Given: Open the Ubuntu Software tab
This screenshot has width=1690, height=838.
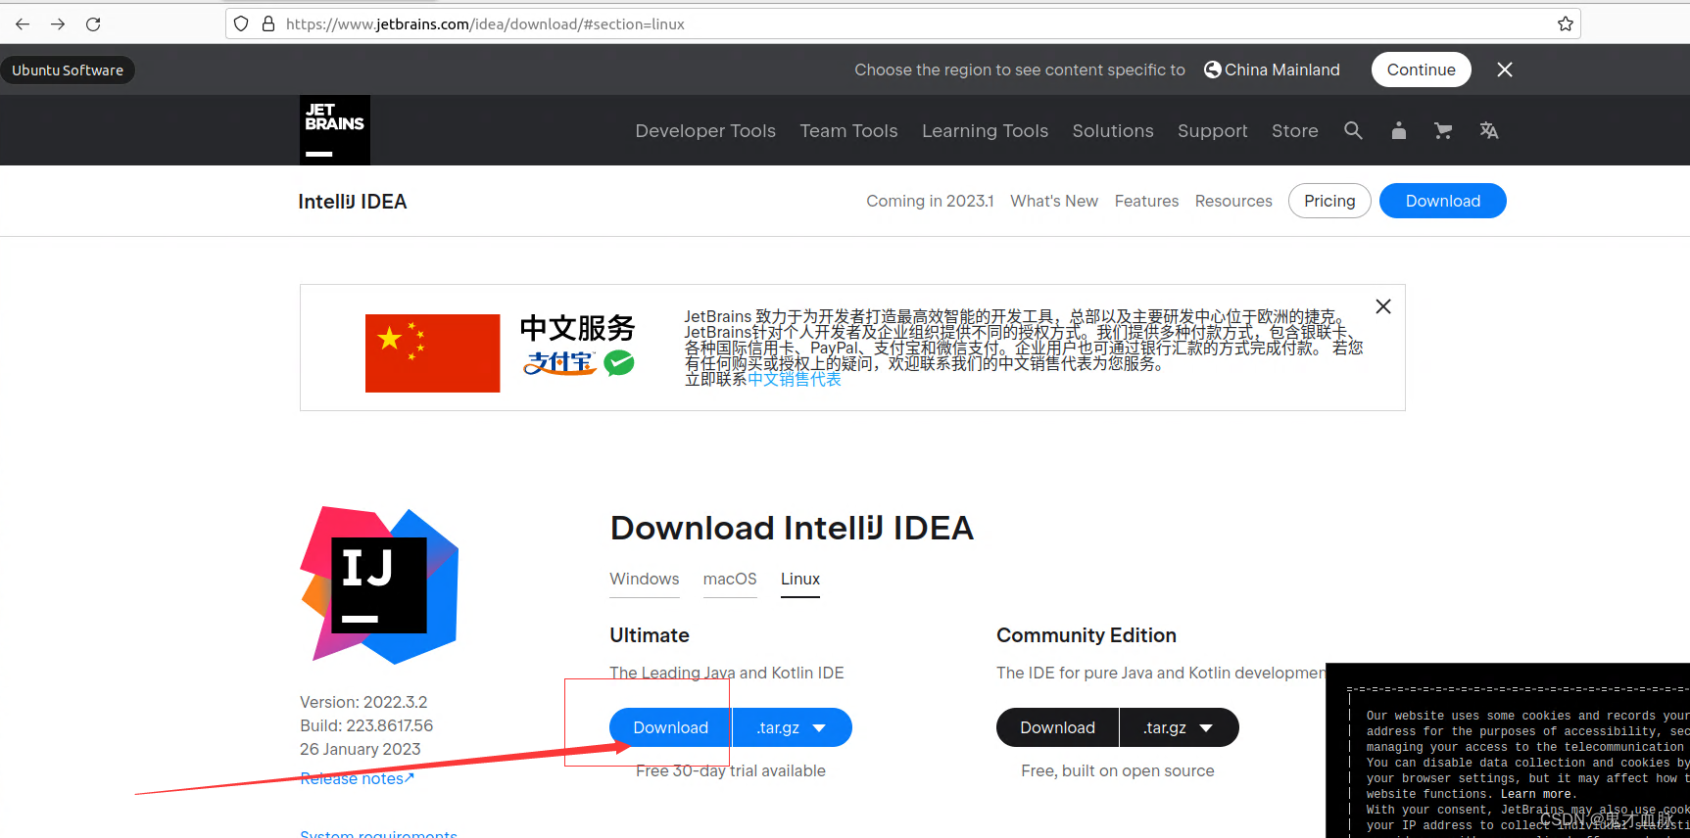Looking at the screenshot, I should pyautogui.click(x=68, y=70).
